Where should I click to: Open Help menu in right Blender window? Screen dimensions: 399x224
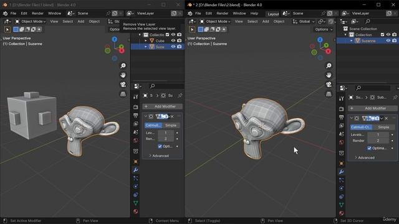click(x=254, y=13)
